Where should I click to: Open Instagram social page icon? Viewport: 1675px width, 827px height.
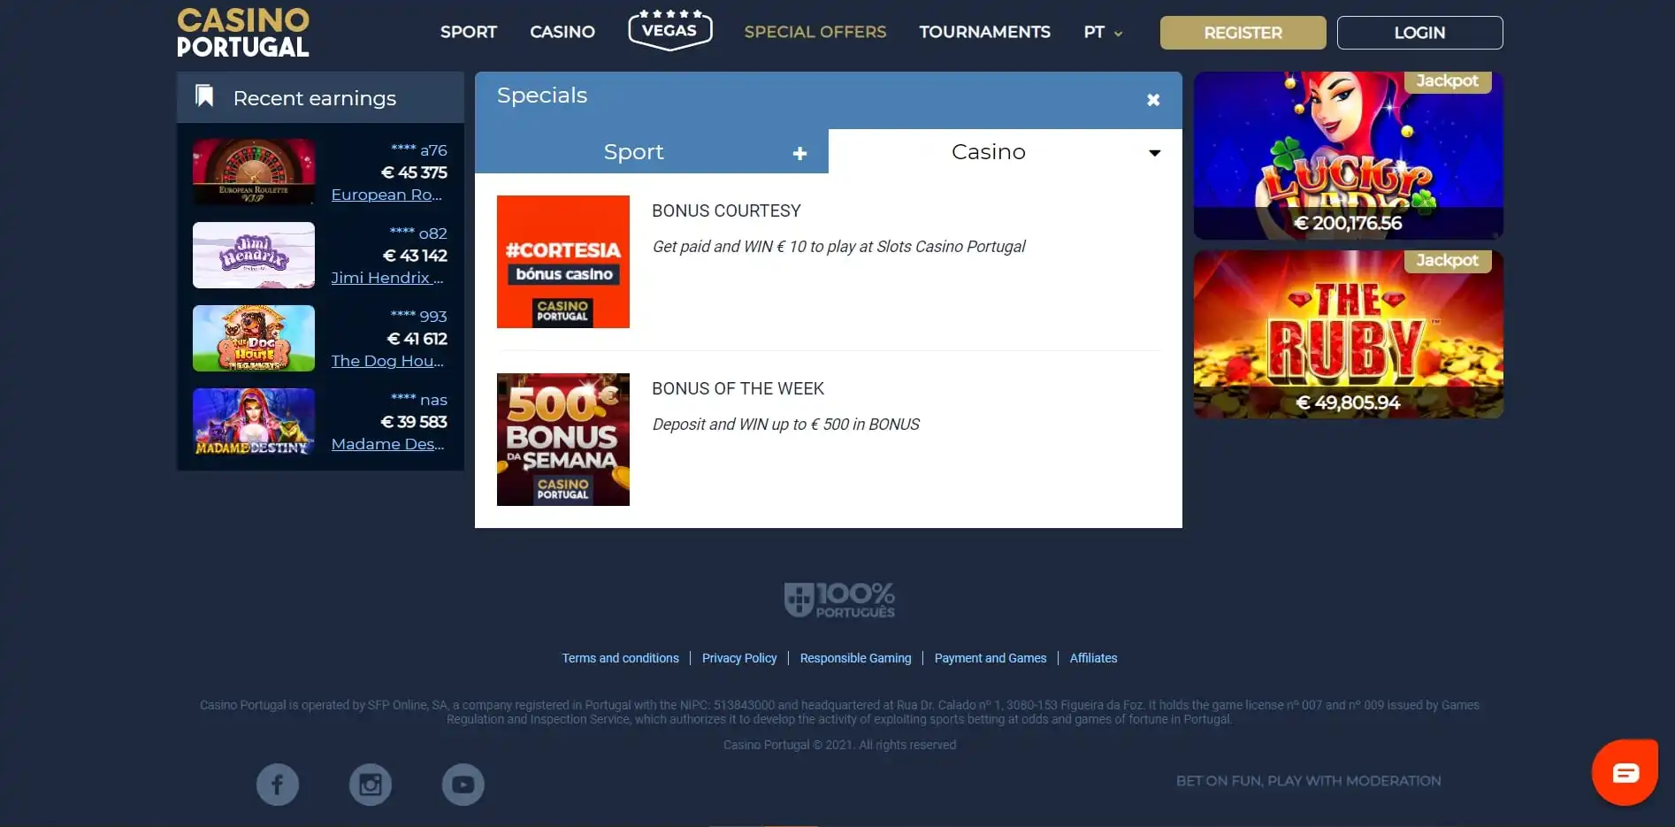[x=371, y=785]
